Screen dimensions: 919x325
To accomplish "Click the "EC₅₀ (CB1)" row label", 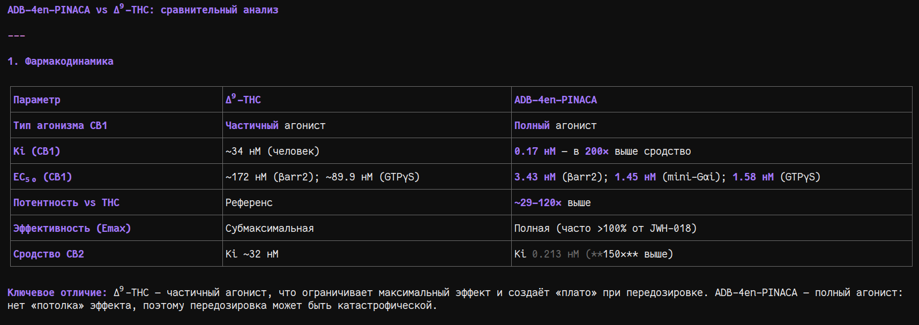I will point(42,177).
